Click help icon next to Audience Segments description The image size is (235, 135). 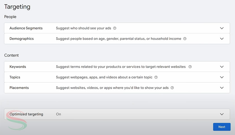click(x=115, y=28)
